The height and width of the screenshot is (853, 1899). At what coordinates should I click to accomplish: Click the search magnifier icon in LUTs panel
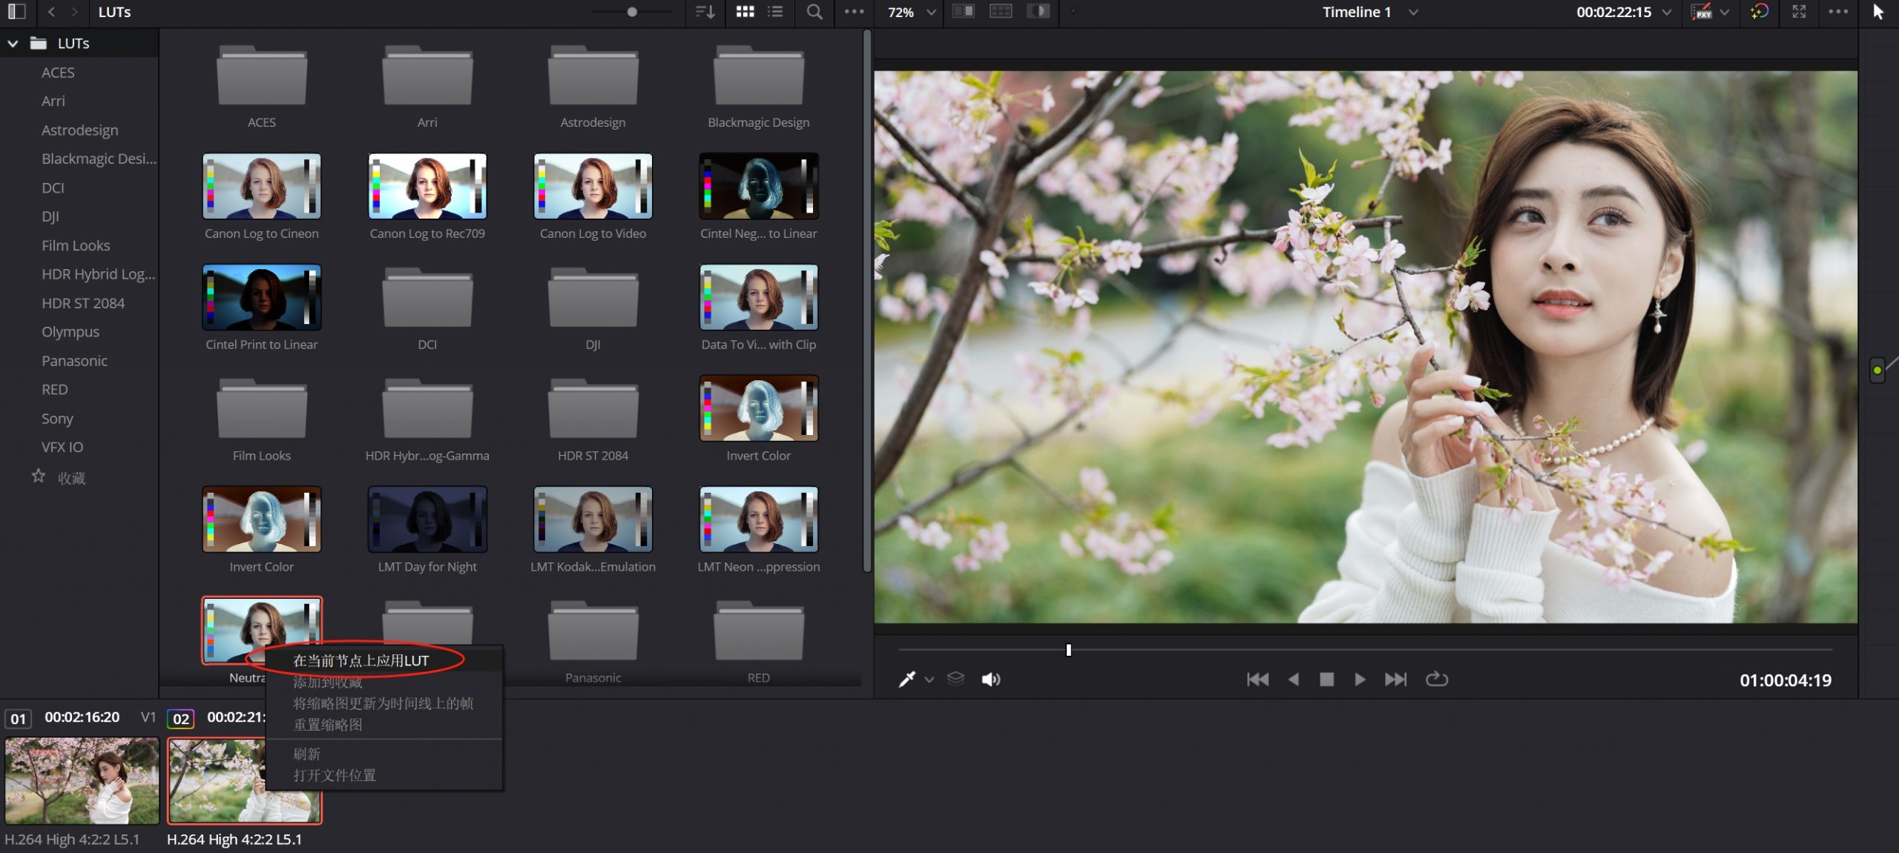[814, 12]
